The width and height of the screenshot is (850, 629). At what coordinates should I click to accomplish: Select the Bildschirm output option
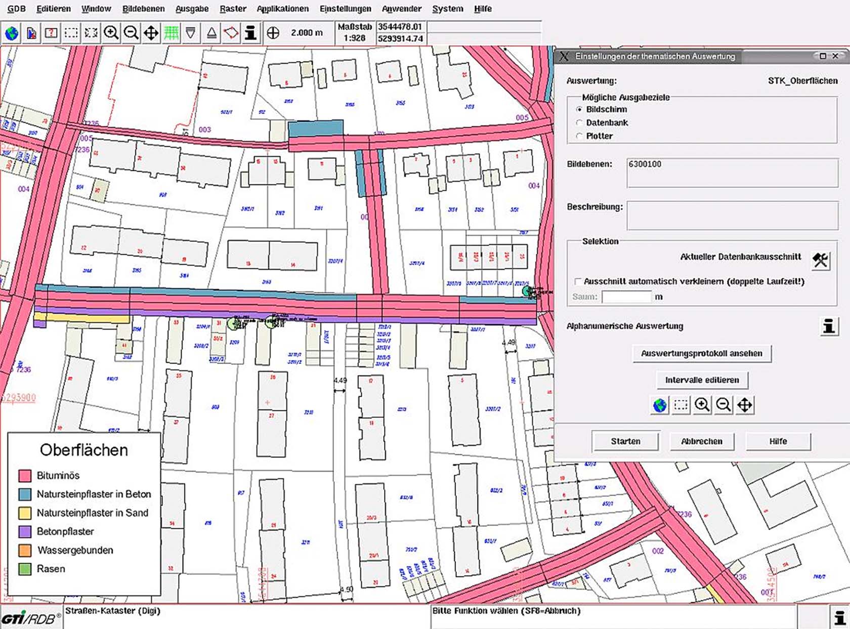click(x=579, y=109)
